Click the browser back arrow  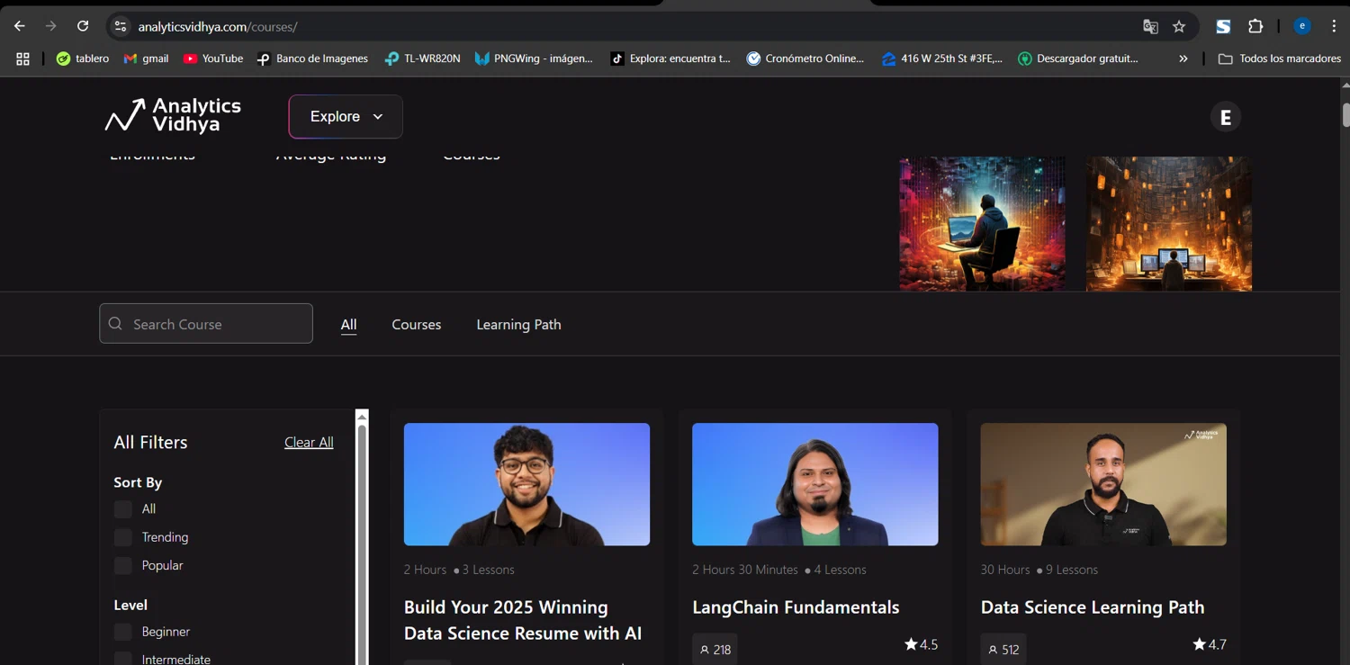19,26
